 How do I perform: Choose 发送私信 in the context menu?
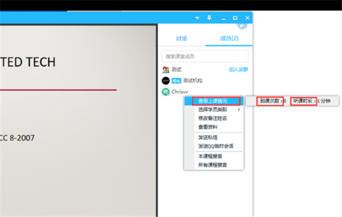point(207,137)
